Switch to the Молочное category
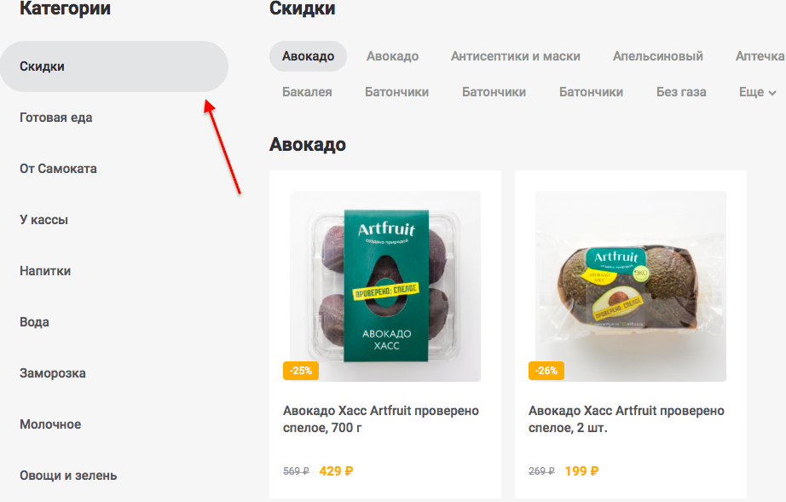The width and height of the screenshot is (786, 502). tap(50, 424)
